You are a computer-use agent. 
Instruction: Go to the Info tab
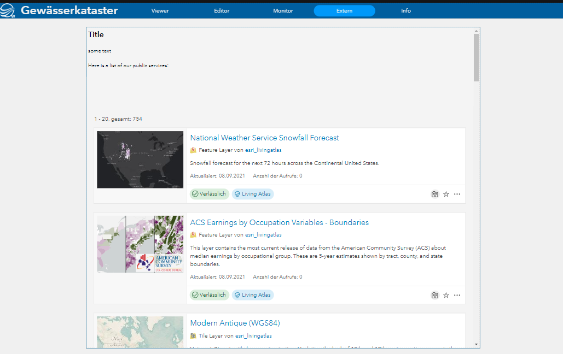pos(406,11)
